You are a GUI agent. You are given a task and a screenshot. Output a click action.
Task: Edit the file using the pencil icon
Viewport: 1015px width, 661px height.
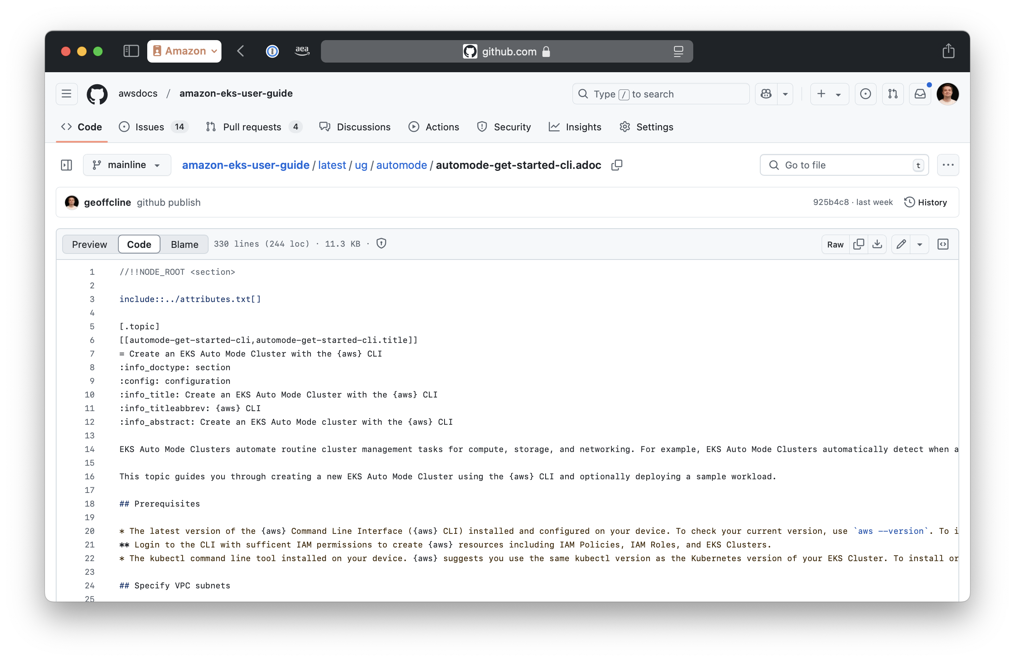pyautogui.click(x=901, y=244)
